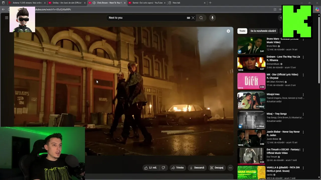
Task: Click '2,1 mil.' like count text
Action: 153,168
